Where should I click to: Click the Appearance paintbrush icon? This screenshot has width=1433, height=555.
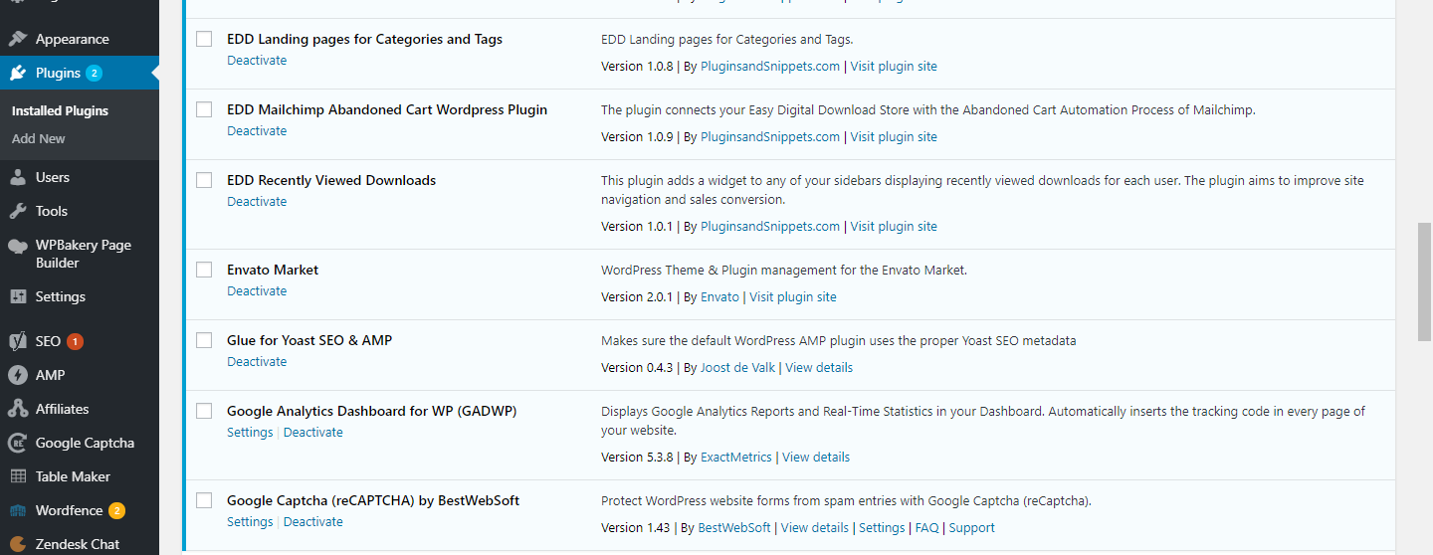pos(17,39)
